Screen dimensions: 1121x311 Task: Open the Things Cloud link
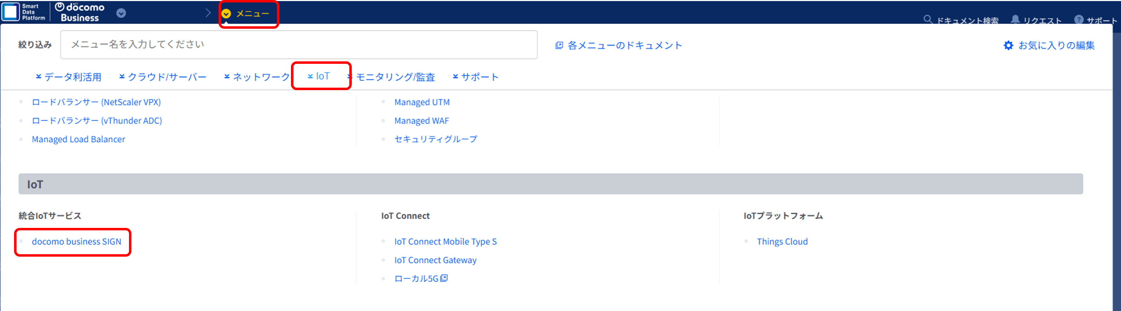tap(782, 242)
